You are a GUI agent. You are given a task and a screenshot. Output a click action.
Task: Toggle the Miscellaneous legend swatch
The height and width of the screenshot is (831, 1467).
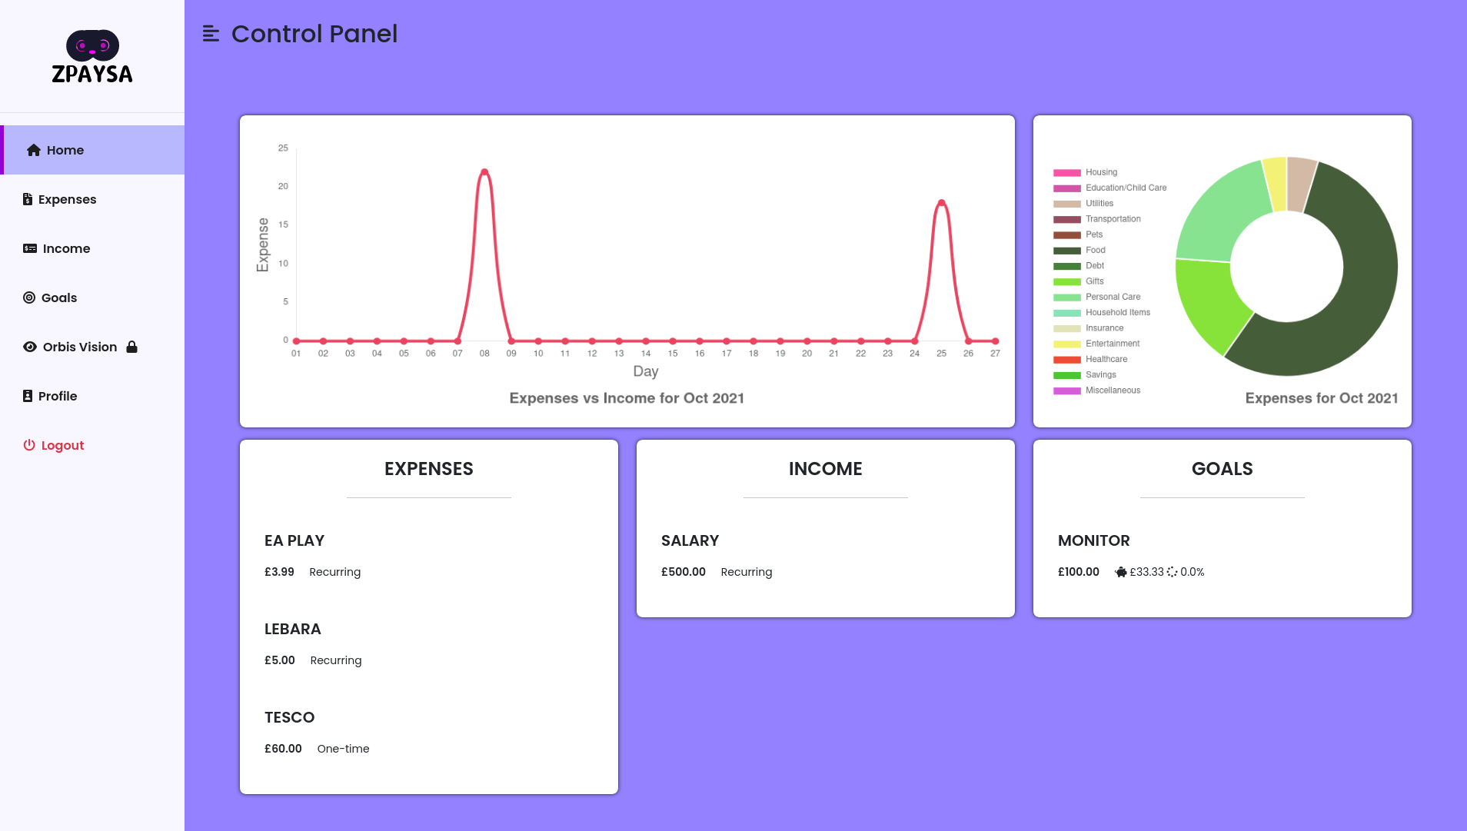pos(1066,391)
